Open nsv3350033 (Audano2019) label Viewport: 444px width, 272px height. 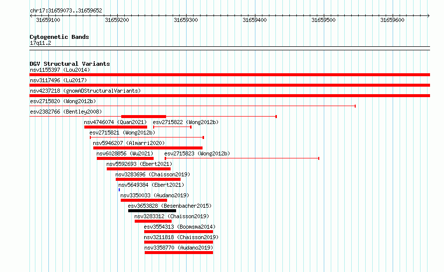click(155, 195)
